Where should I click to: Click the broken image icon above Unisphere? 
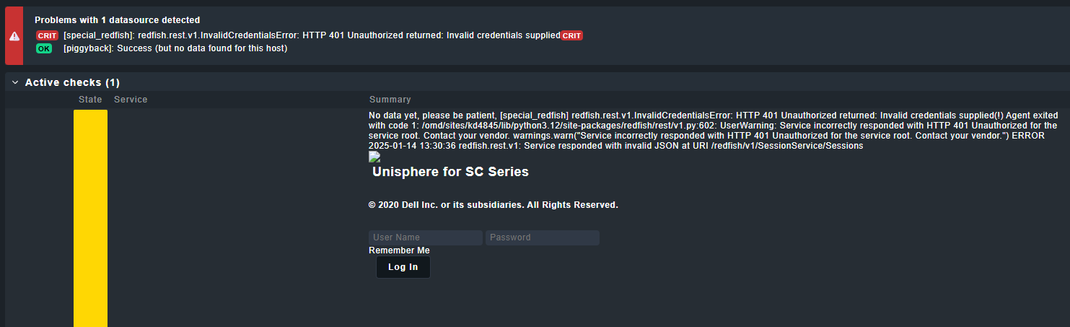pos(374,157)
